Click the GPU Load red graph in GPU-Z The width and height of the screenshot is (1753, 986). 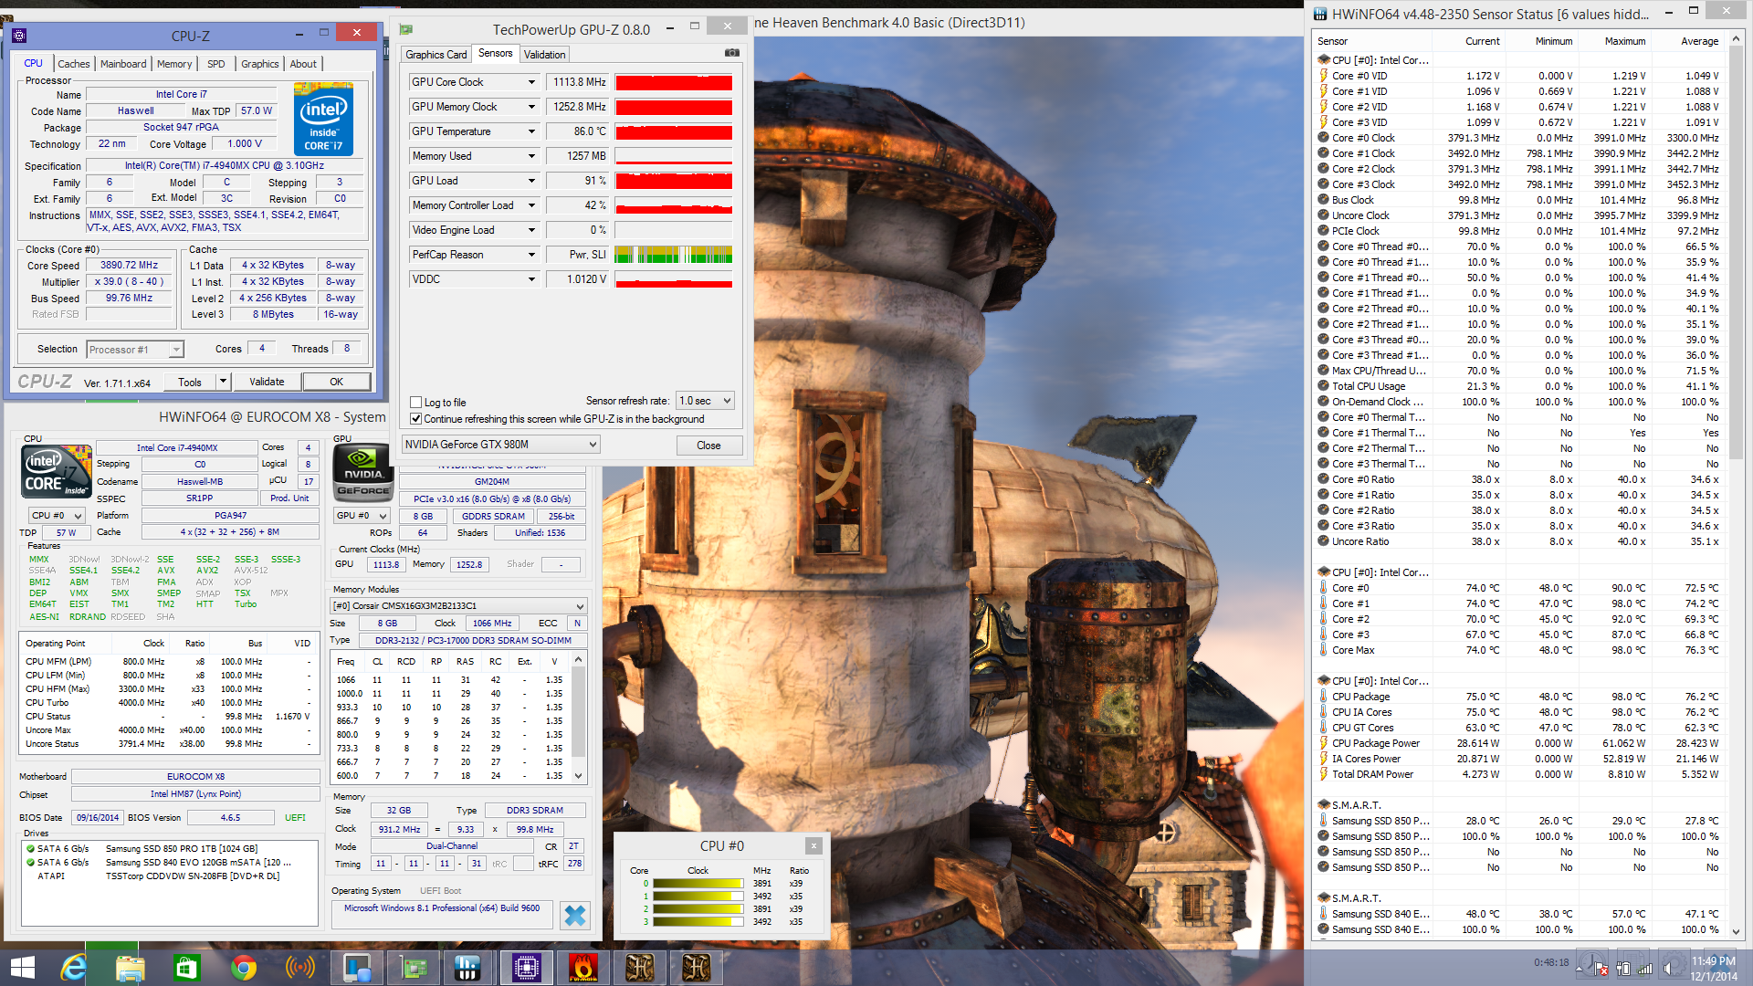pos(674,181)
